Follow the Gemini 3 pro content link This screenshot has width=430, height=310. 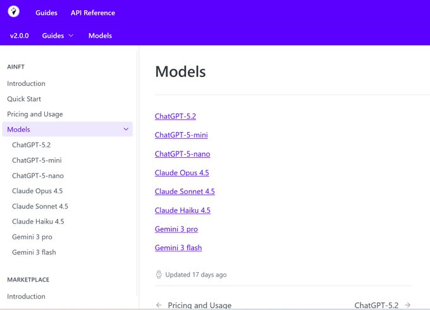click(176, 229)
